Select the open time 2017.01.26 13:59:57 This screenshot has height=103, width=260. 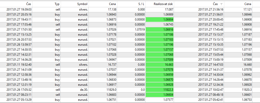pos(19,45)
